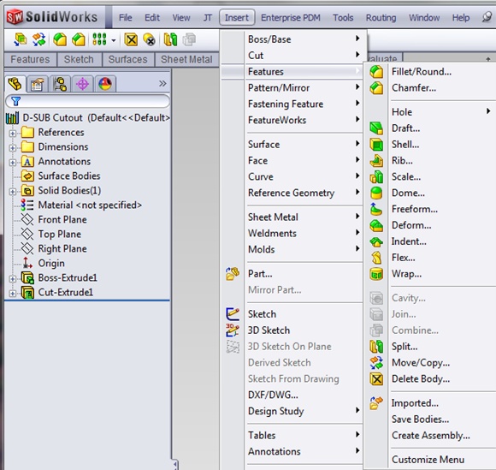This screenshot has height=470, width=496.
Task: Click the Indent icon in submenu
Action: click(x=376, y=242)
